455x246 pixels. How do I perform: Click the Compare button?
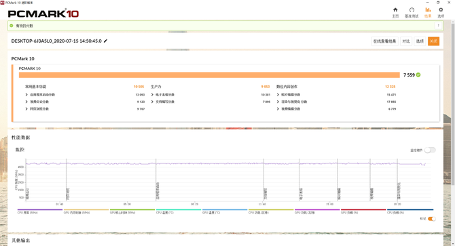point(406,41)
